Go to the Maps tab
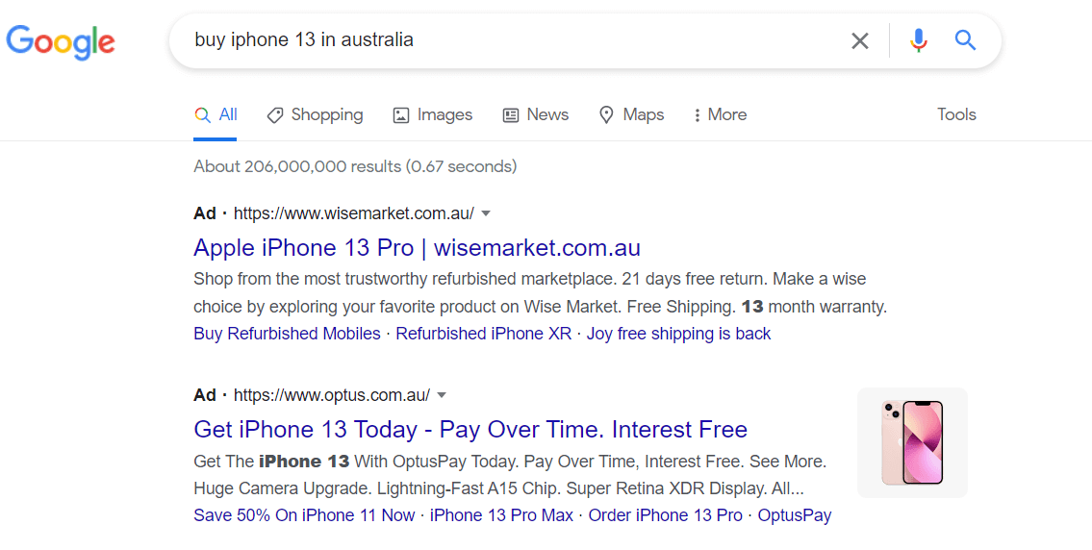 [x=631, y=114]
